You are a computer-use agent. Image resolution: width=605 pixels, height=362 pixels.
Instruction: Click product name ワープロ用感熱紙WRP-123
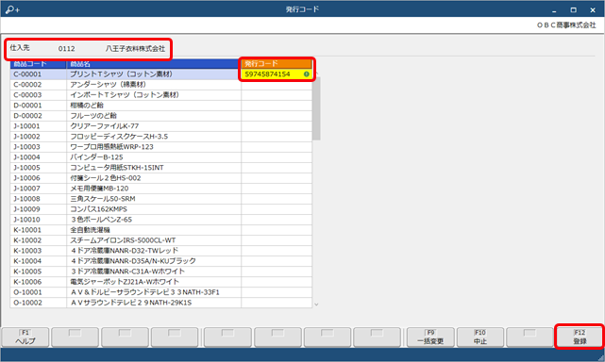[x=111, y=147]
